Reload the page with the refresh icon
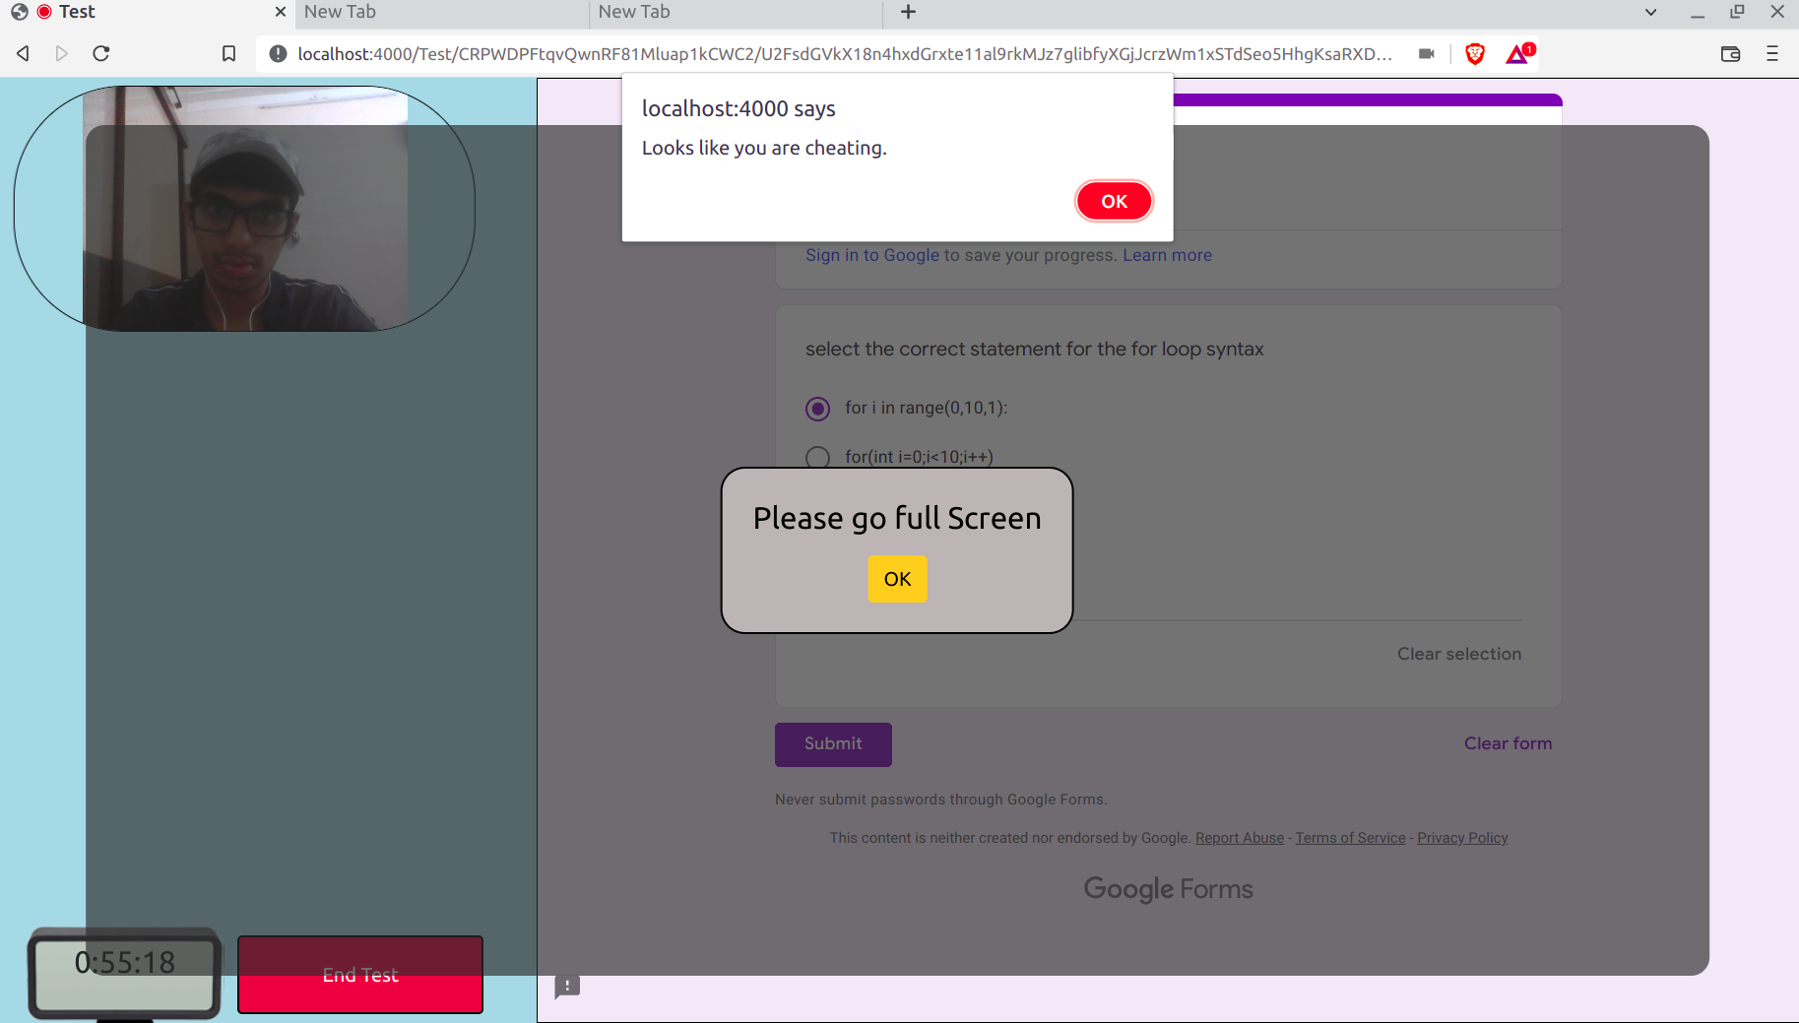 point(100,53)
